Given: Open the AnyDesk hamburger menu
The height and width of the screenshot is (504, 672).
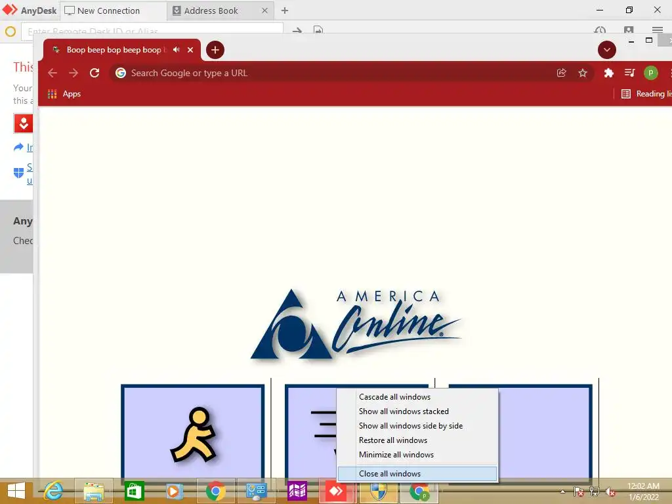Looking at the screenshot, I should (x=658, y=30).
